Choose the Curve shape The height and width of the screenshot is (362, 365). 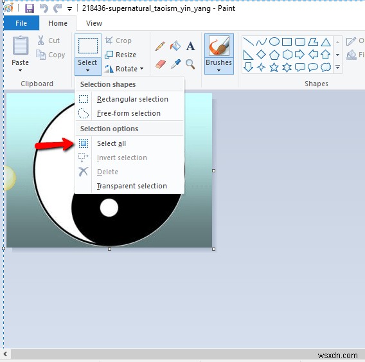click(262, 42)
